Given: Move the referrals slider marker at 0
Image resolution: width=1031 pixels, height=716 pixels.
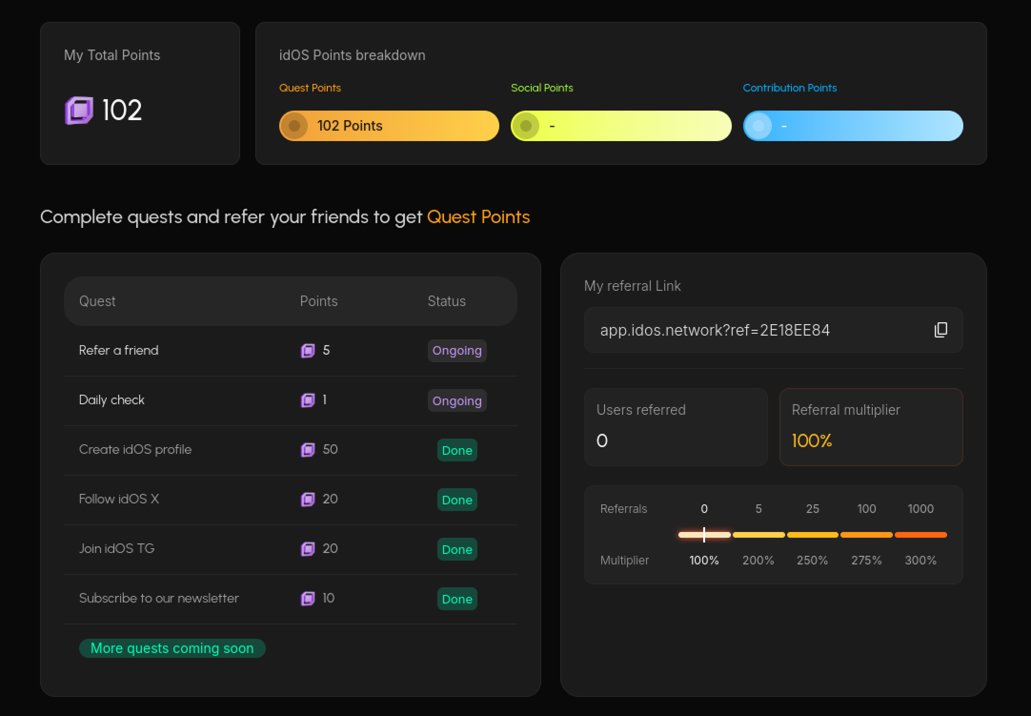Looking at the screenshot, I should 704,535.
